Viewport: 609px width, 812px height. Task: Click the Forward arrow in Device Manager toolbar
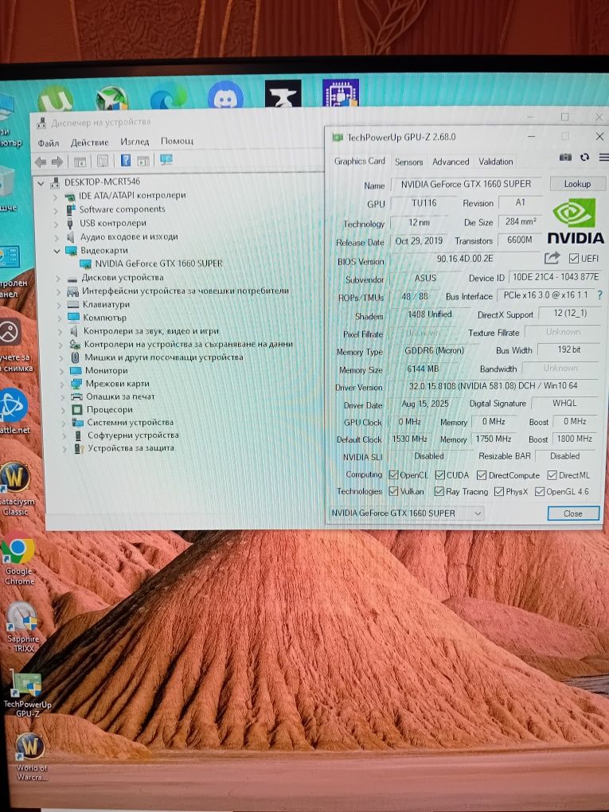tap(57, 162)
